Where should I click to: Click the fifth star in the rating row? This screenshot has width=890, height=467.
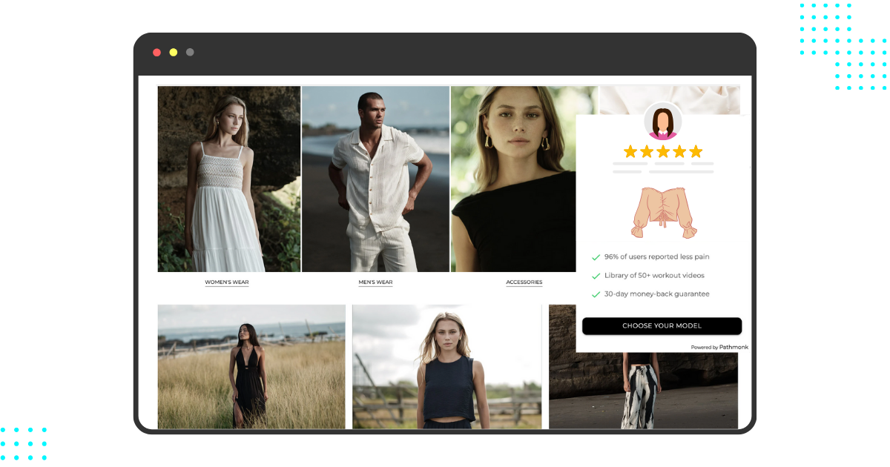tap(696, 151)
